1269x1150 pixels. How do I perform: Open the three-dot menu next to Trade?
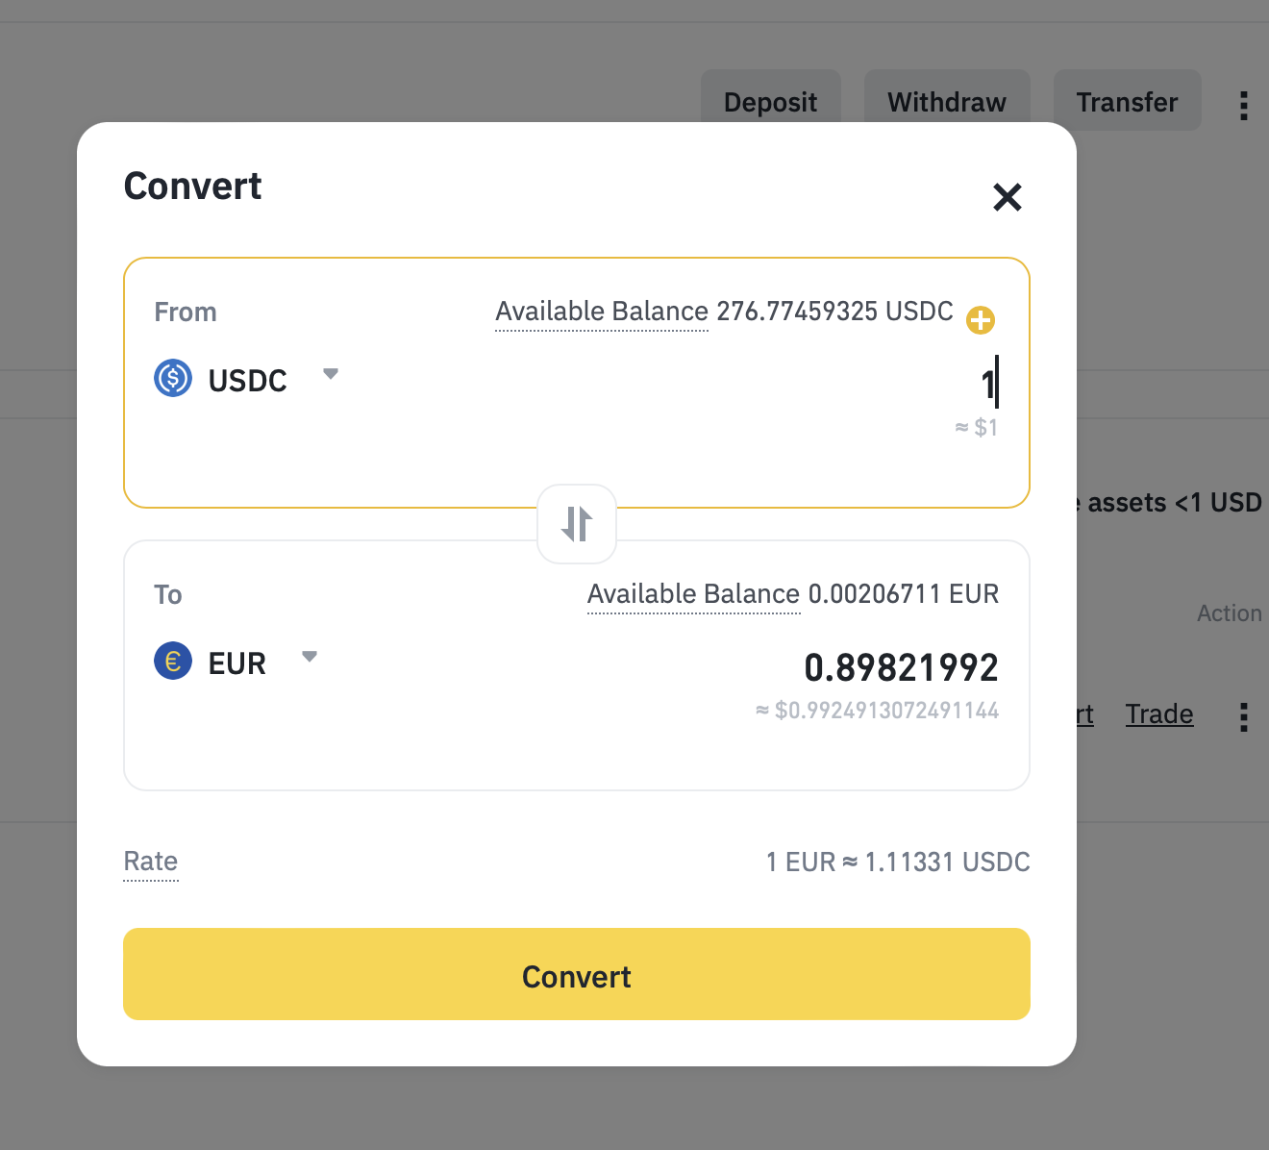coord(1243,717)
